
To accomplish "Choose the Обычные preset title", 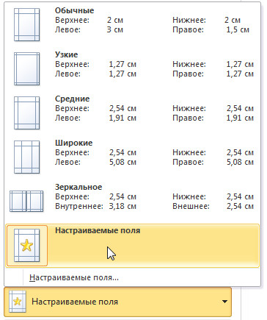I will (x=74, y=10).
